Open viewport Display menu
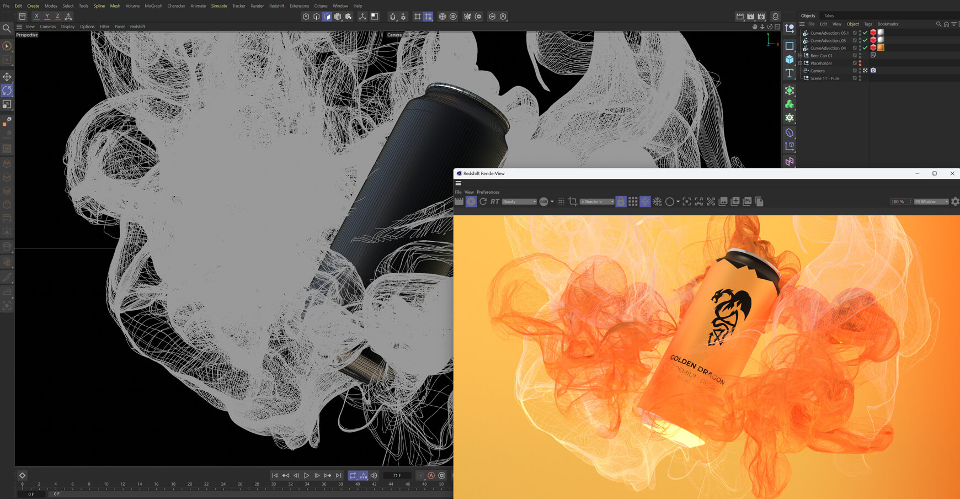 (x=68, y=26)
